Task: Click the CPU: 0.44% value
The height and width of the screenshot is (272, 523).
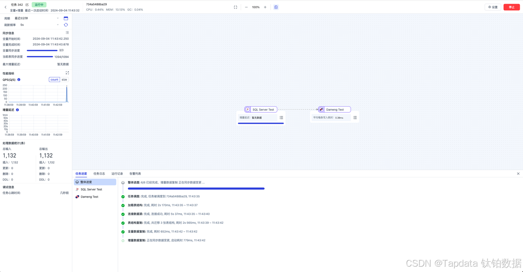Action: point(95,9)
